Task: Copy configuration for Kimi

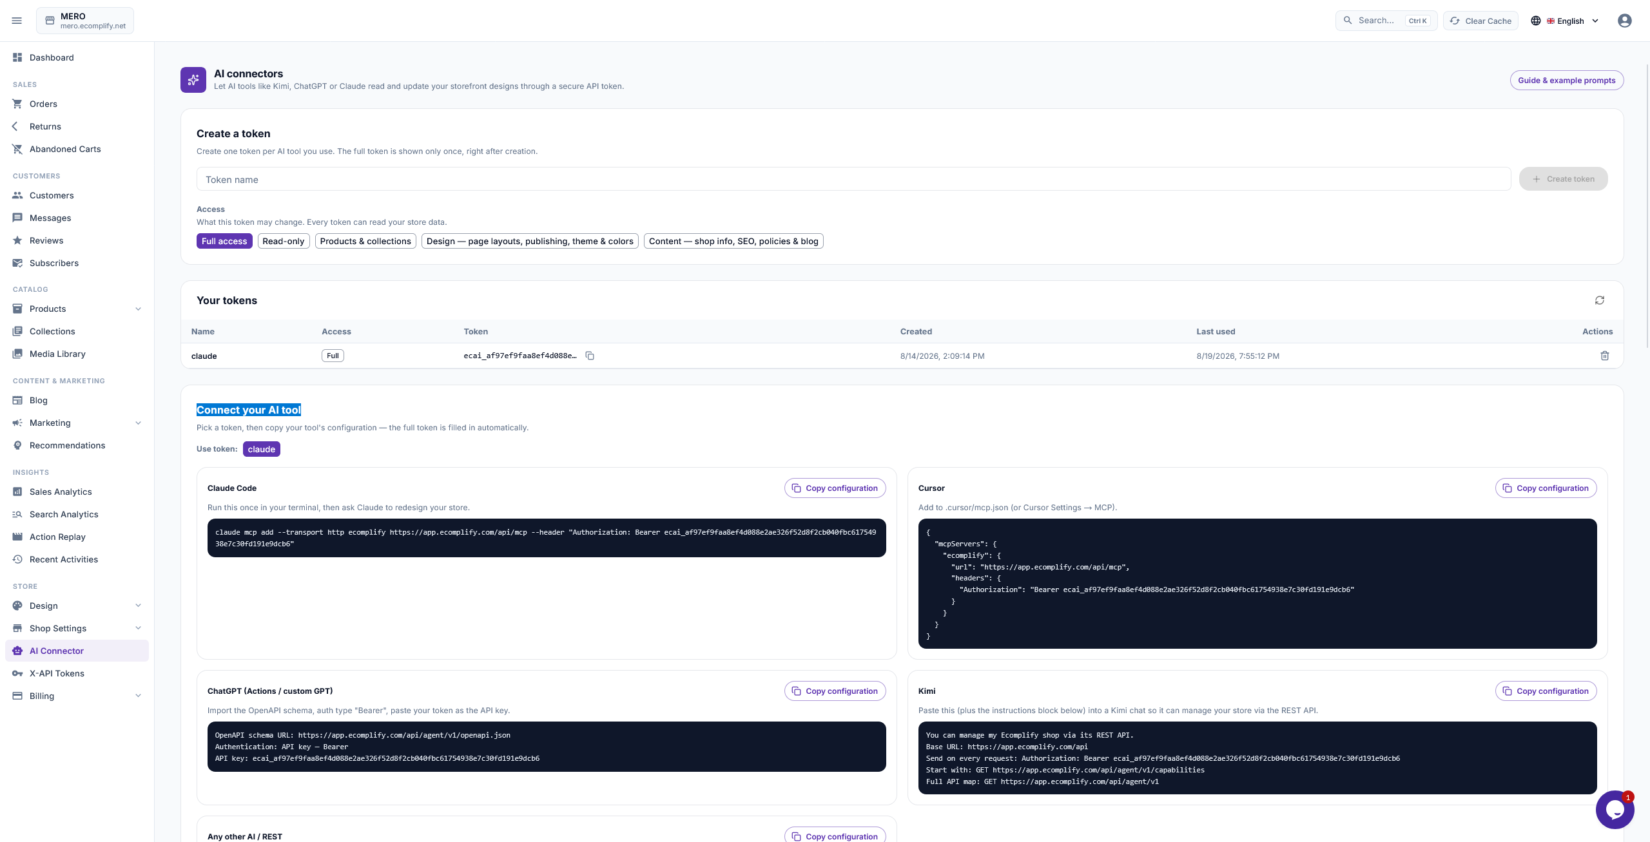Action: coord(1546,691)
